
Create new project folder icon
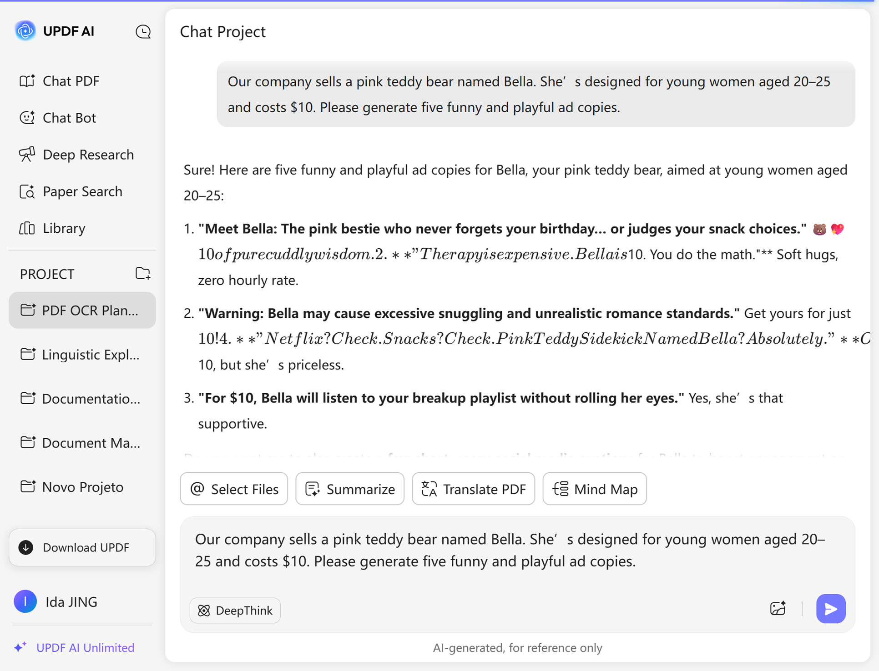(x=143, y=273)
